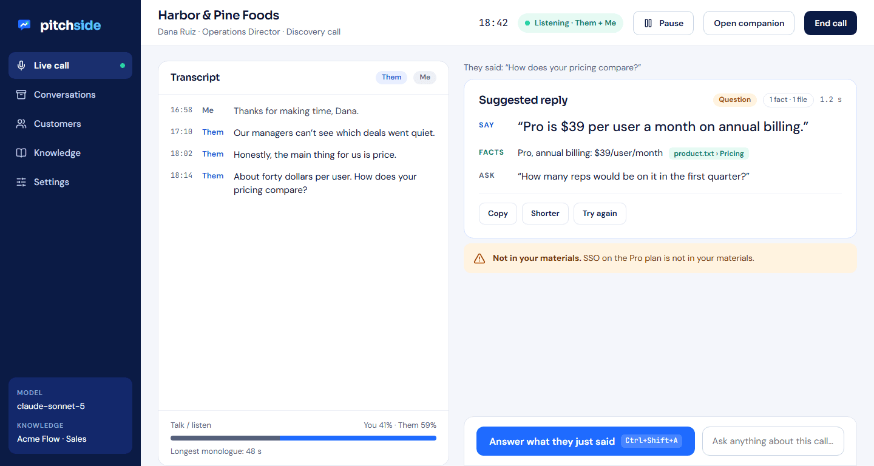Go to the Customers section

pyautogui.click(x=70, y=124)
